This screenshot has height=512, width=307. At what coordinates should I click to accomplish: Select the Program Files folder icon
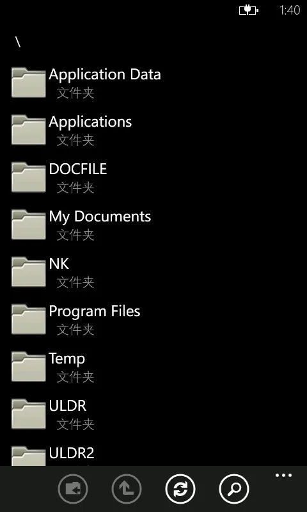pyautogui.click(x=28, y=319)
